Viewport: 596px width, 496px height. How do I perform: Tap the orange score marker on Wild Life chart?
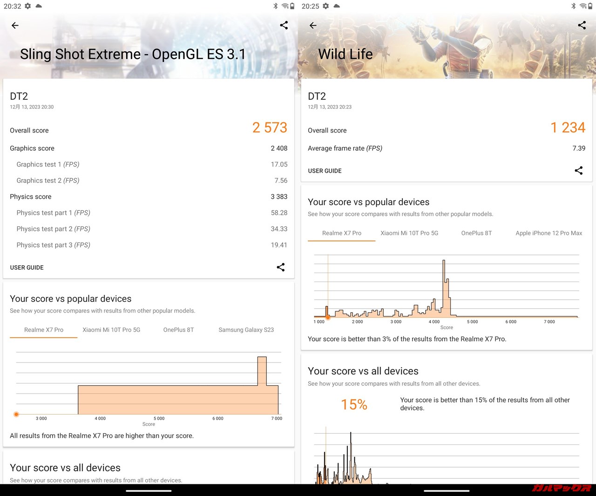click(x=328, y=317)
